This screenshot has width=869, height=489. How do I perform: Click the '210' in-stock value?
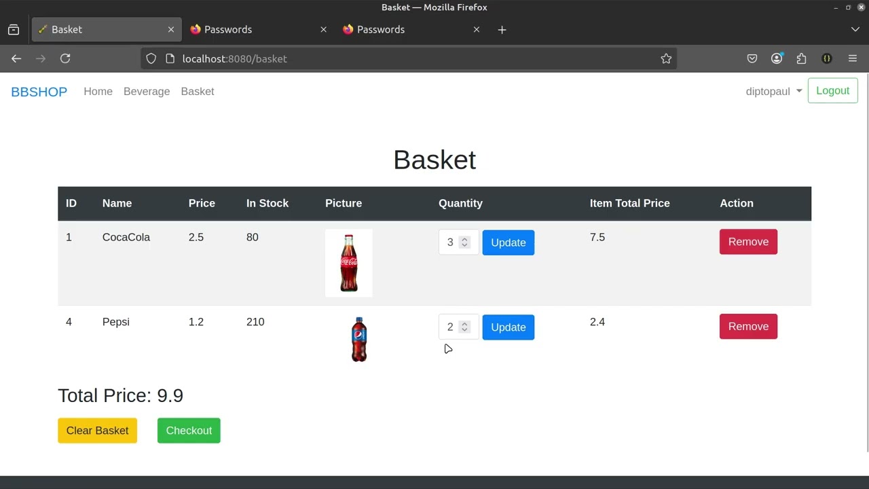coord(255,322)
